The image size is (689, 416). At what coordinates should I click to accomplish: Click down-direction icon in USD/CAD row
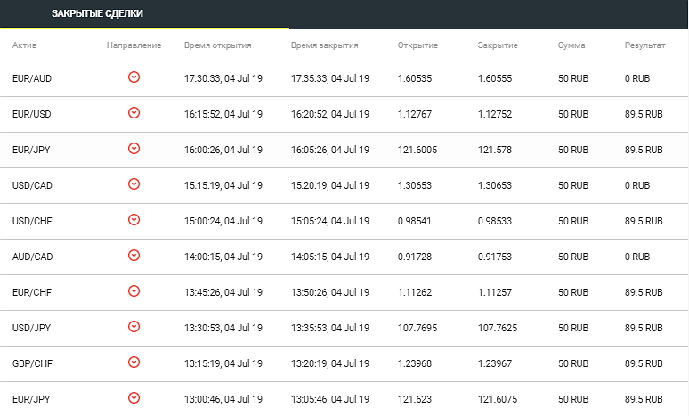134,184
